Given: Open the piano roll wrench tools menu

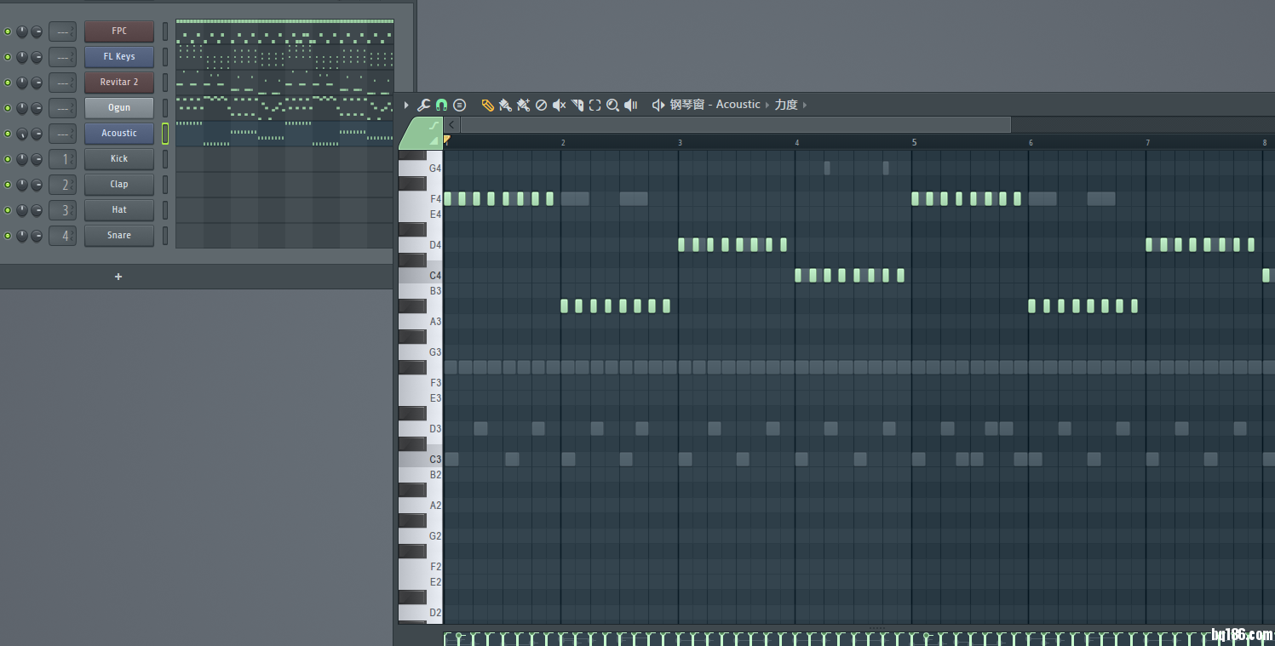Looking at the screenshot, I should click(423, 105).
